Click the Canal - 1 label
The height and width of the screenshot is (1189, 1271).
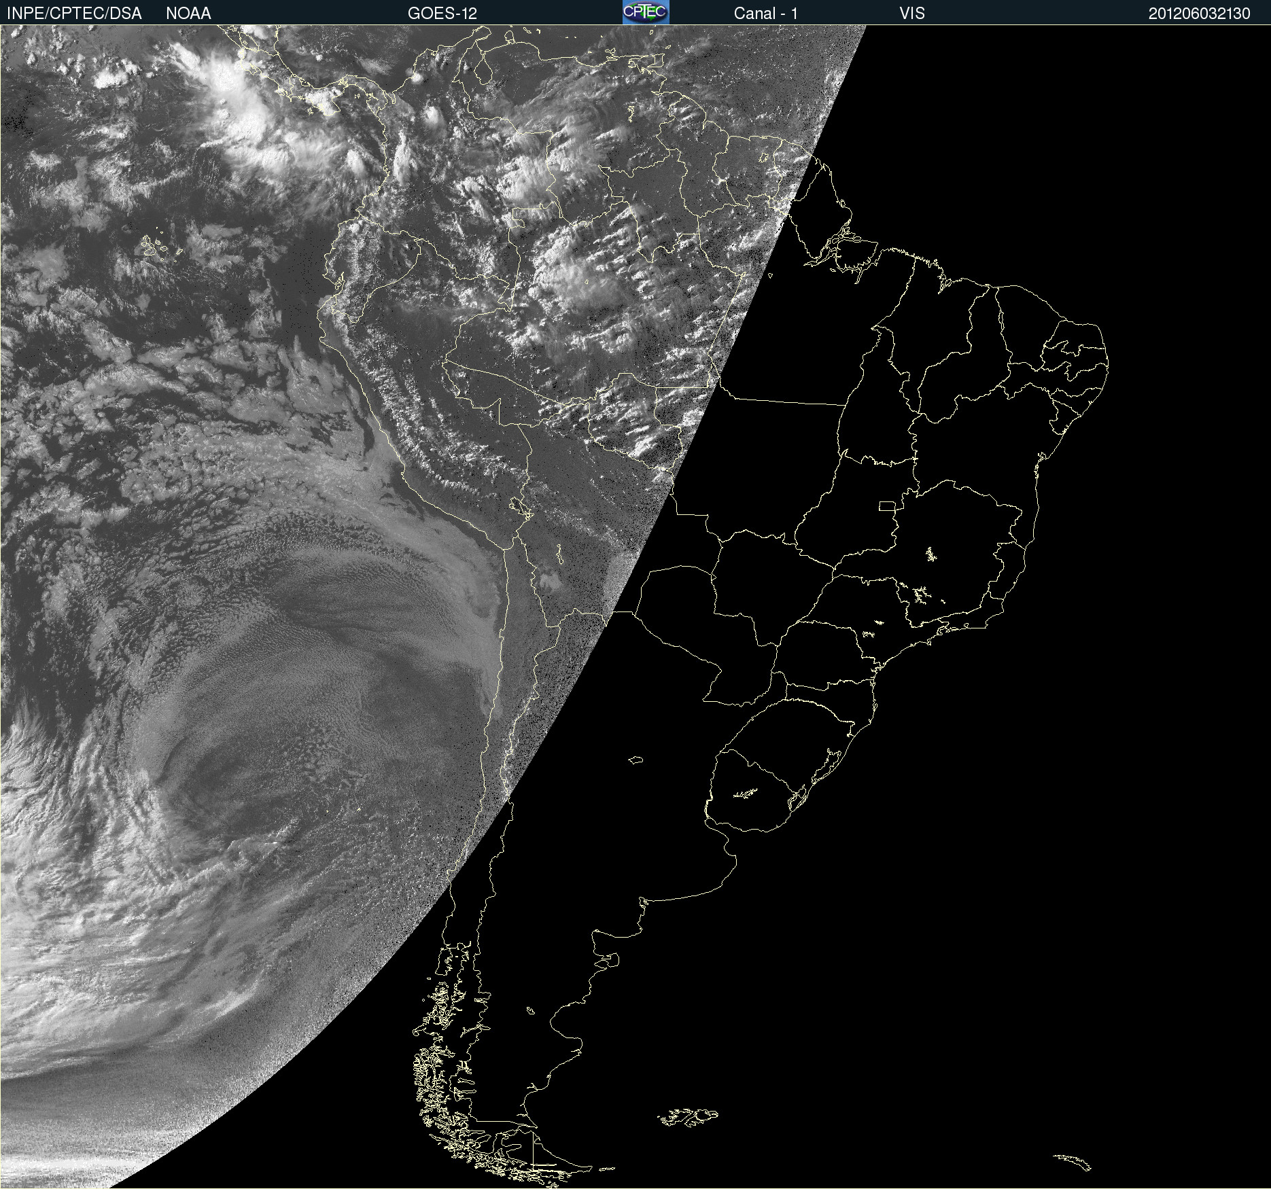coord(766,14)
